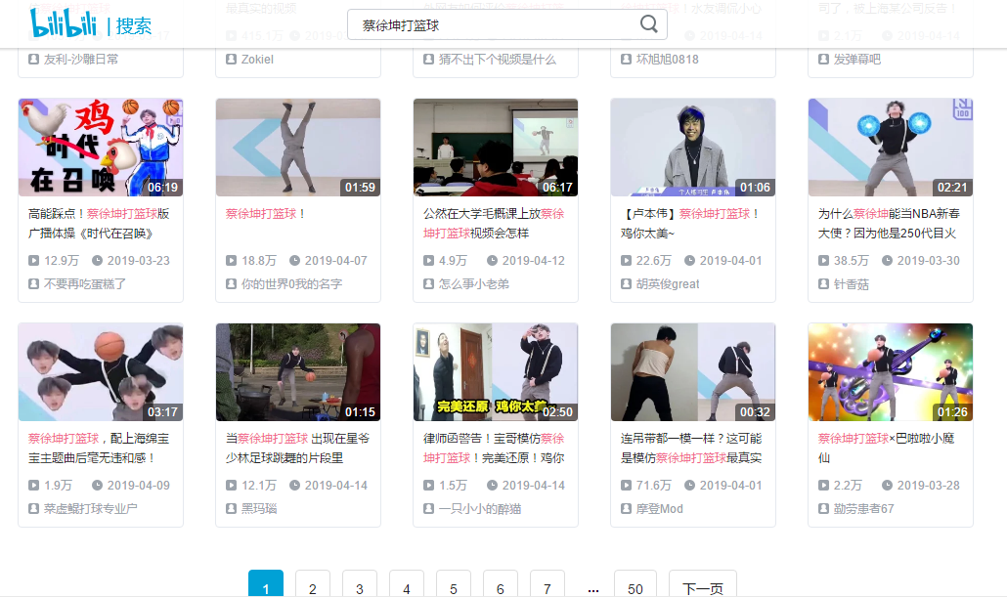Click uploader icon next to 你的世界0我的名字

[x=231, y=283]
